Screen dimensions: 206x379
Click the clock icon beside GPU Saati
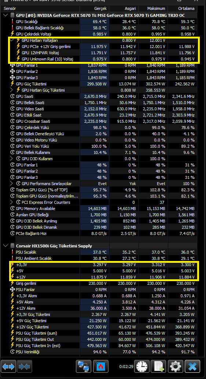(x=12, y=96)
